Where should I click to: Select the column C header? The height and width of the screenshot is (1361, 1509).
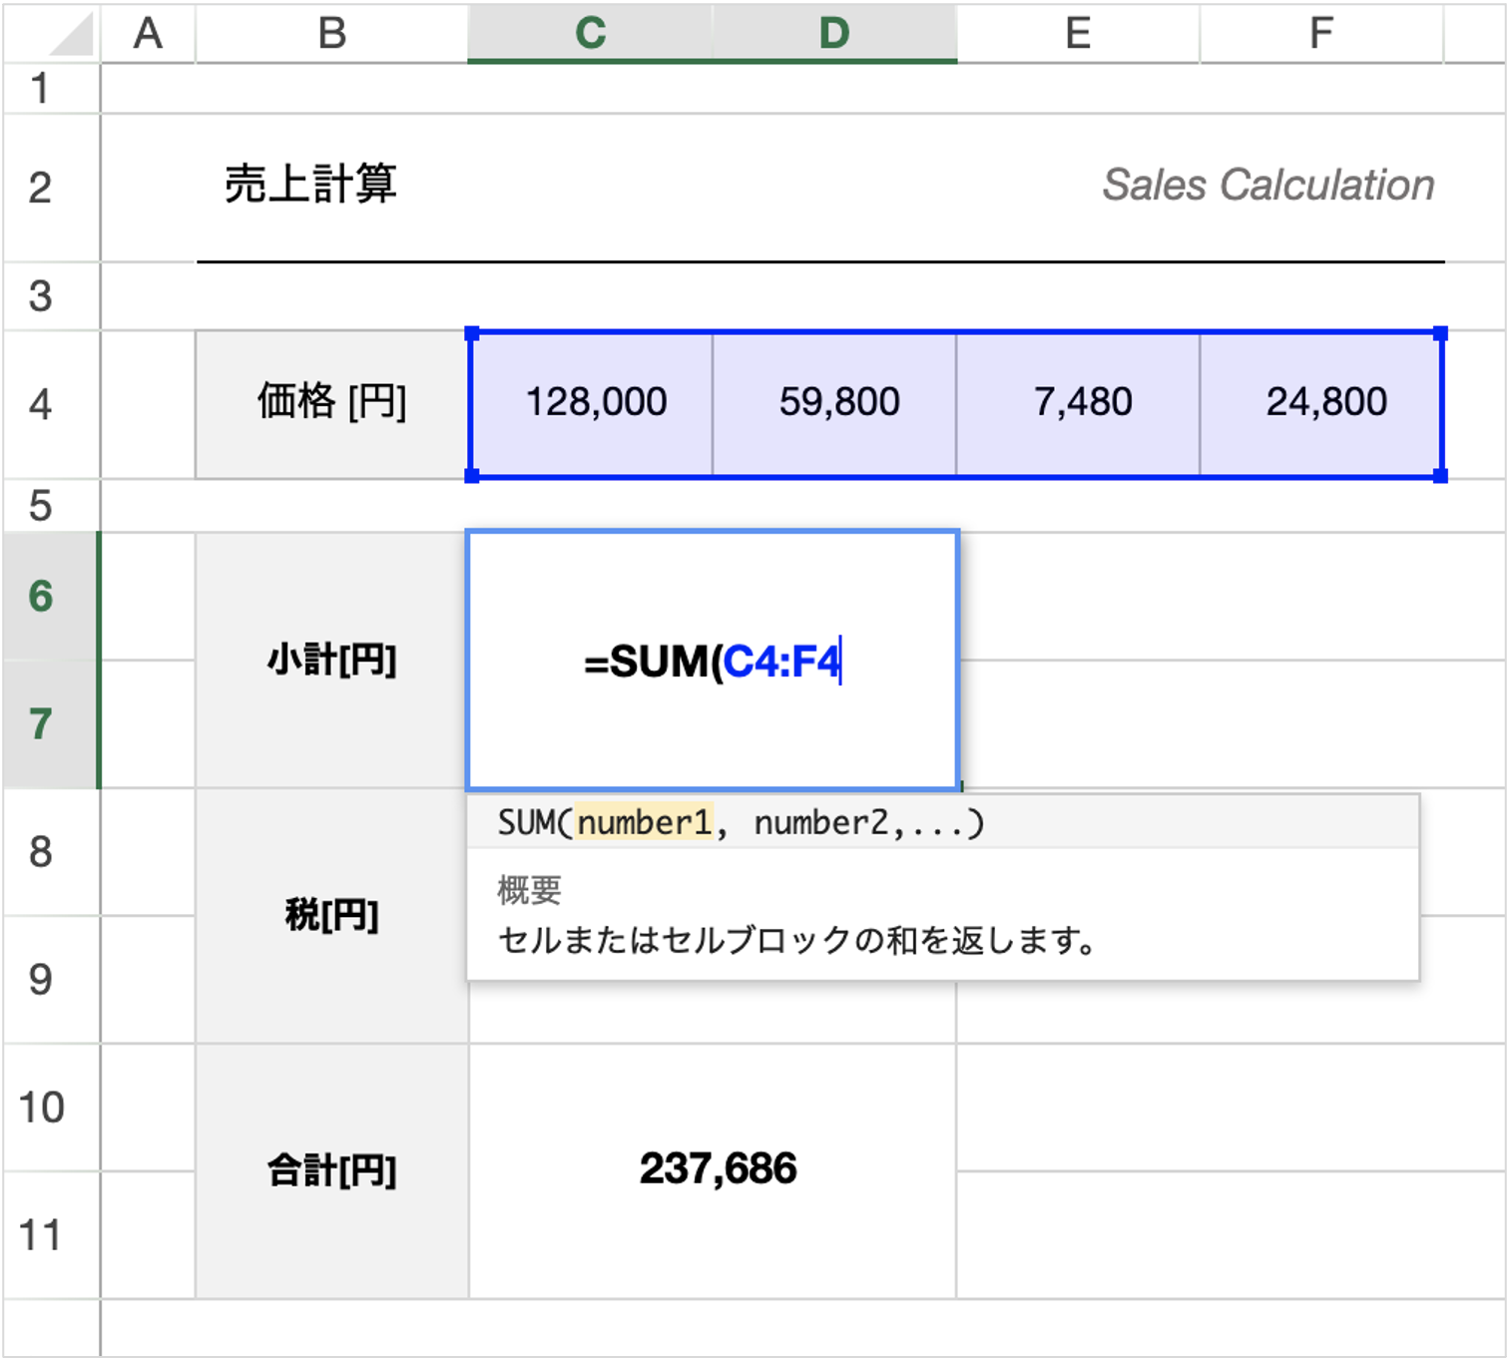pyautogui.click(x=594, y=33)
